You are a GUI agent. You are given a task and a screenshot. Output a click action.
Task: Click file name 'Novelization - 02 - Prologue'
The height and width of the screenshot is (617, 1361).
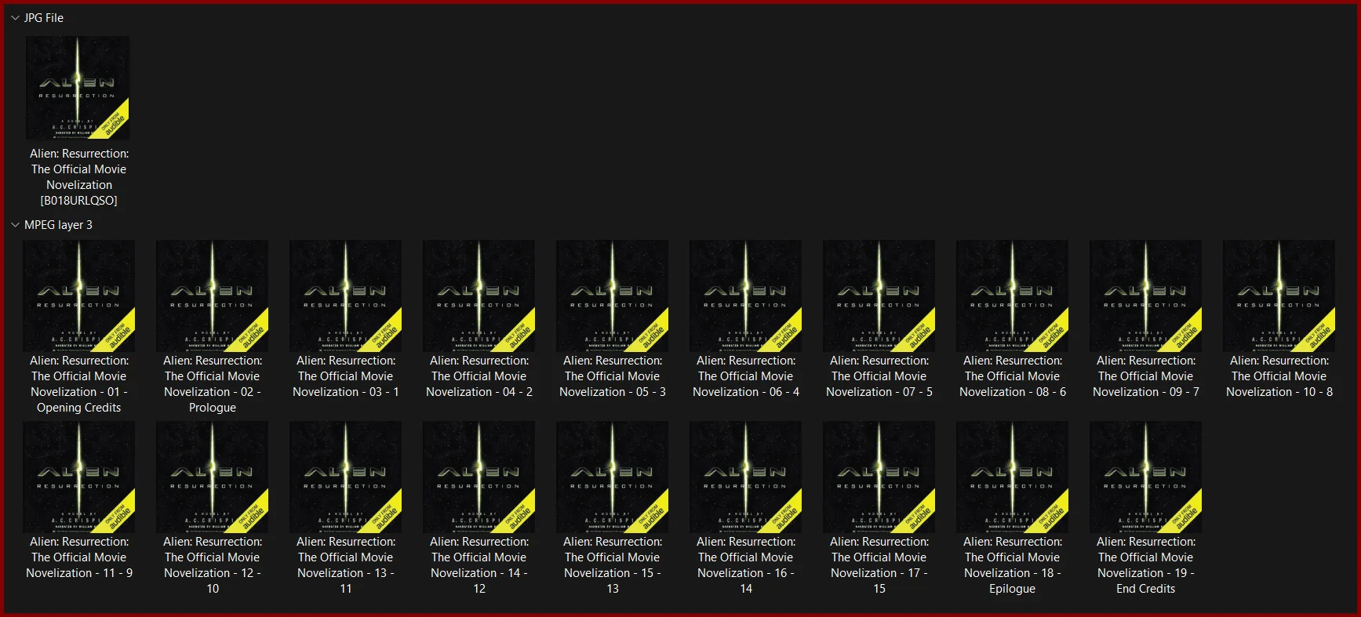click(x=213, y=384)
